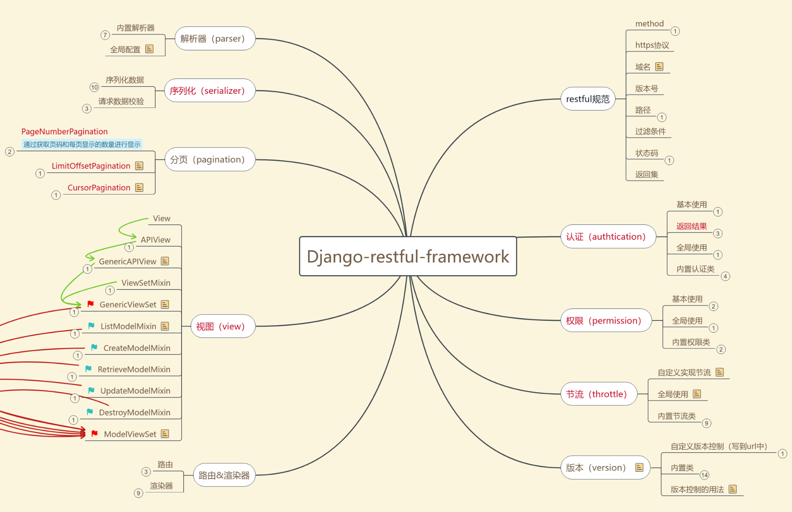Open the note attached to CursorPagination
The height and width of the screenshot is (512, 792).
(x=139, y=187)
